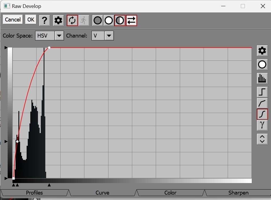Viewport: 271px width, 200px height.
Task: Toggle auto-refresh circular arrows icon
Action: [72, 21]
